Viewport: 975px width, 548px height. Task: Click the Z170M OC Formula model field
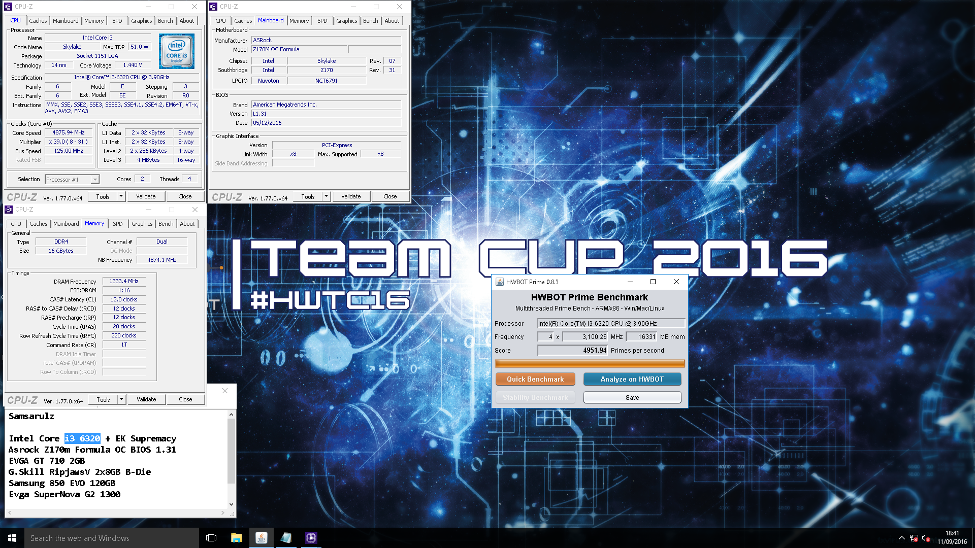299,49
